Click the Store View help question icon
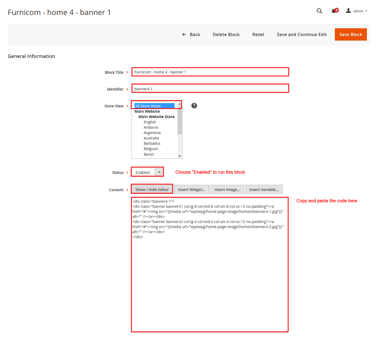This screenshot has width=376, height=348. 194,105
